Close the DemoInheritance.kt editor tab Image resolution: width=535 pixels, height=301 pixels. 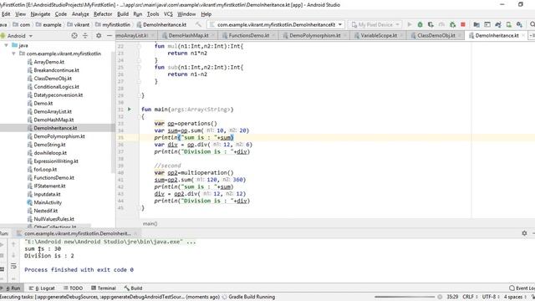click(x=523, y=35)
